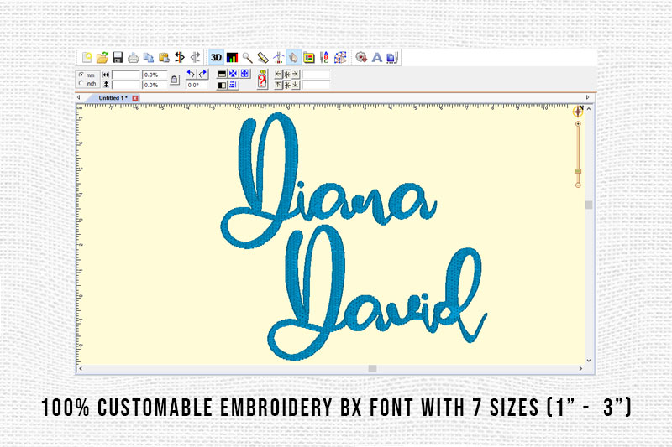The height and width of the screenshot is (447, 672).
Task: Select the inch units radio button
Action: coord(81,83)
